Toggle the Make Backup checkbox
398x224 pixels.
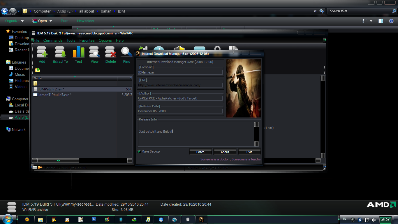[x=139, y=151]
